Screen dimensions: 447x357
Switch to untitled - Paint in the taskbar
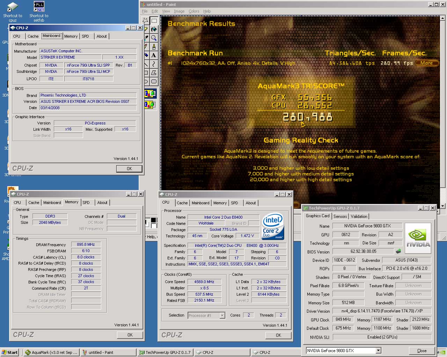click(x=108, y=352)
